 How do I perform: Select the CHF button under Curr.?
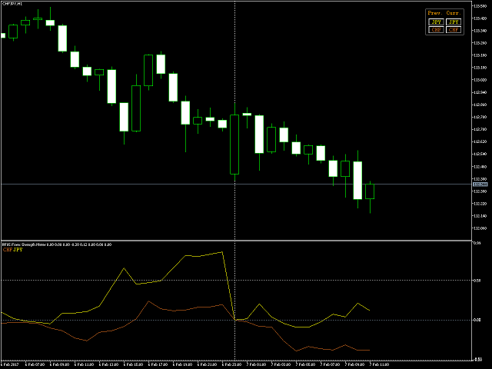pos(454,30)
